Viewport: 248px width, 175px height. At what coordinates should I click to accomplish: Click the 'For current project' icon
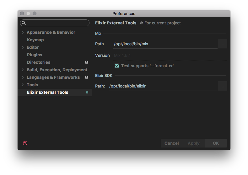(x=141, y=23)
